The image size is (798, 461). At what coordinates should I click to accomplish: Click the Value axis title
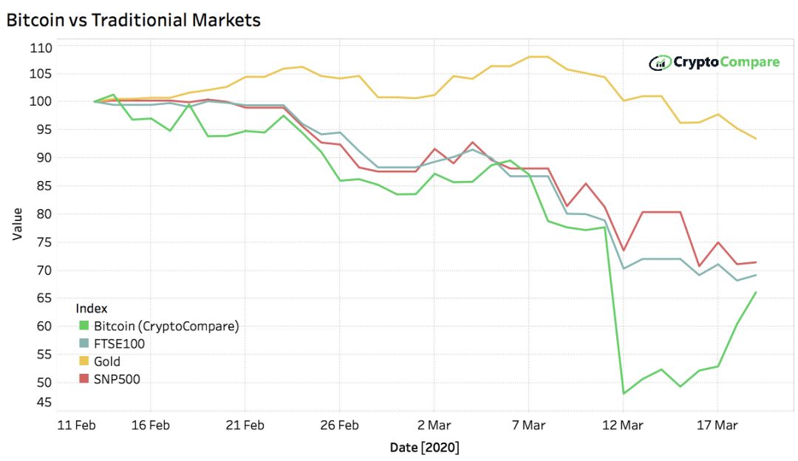[17, 224]
